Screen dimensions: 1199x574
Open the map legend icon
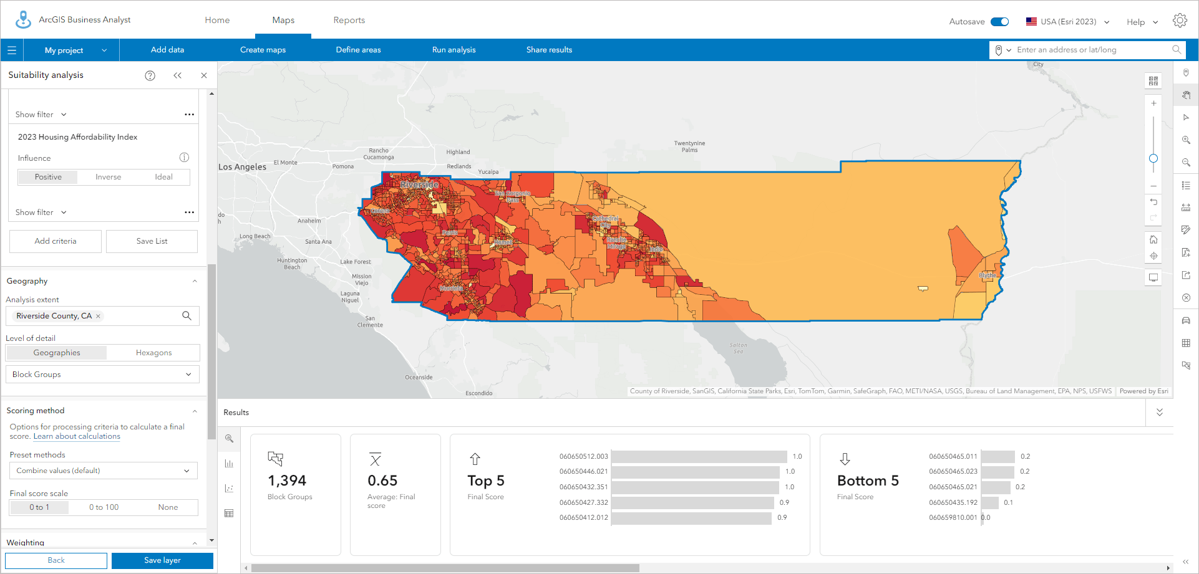[x=1186, y=185]
